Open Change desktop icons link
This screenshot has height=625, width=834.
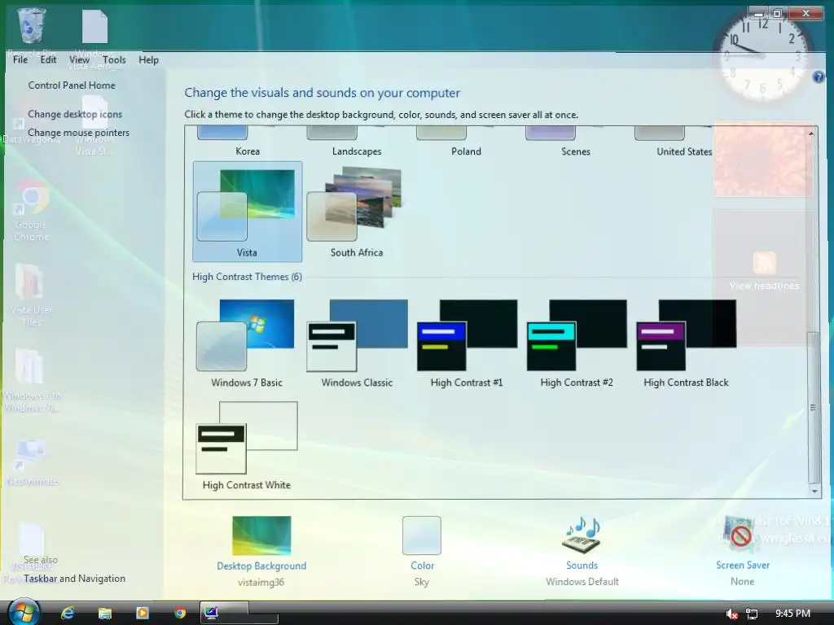[x=75, y=114]
